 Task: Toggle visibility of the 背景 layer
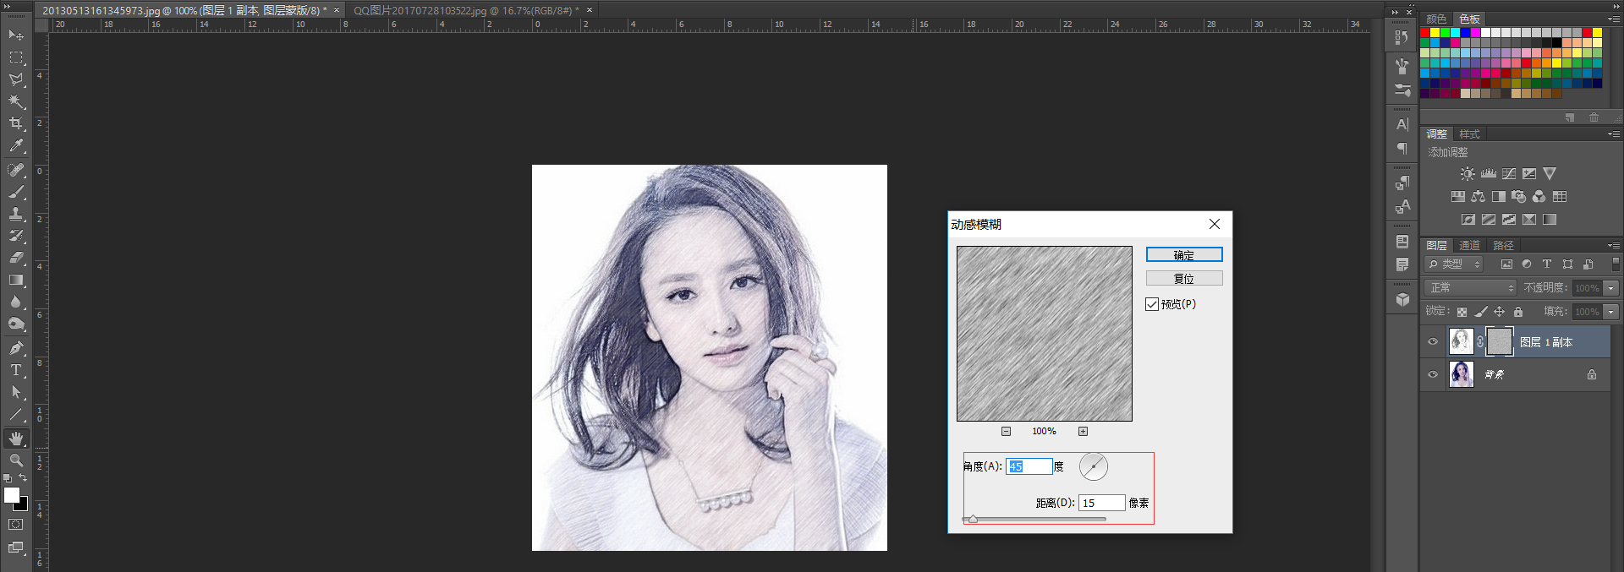tap(1433, 374)
